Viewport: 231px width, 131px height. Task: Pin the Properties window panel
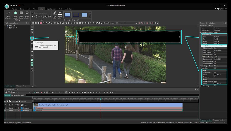(224, 23)
